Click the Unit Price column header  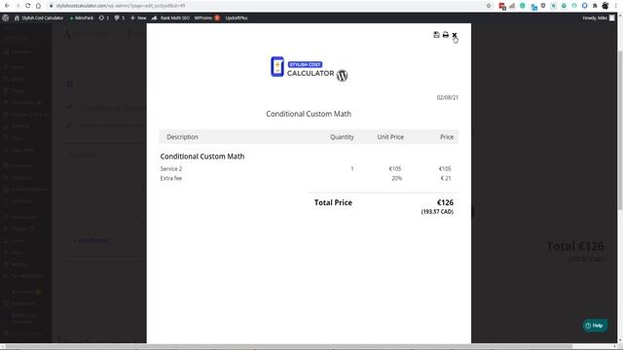pos(390,137)
